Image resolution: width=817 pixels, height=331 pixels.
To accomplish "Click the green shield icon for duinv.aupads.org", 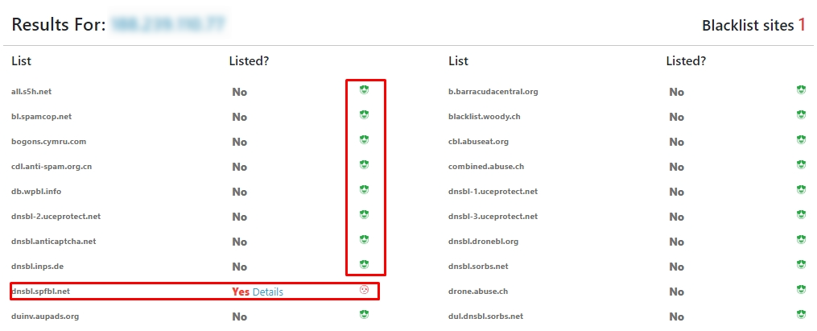I will [364, 315].
